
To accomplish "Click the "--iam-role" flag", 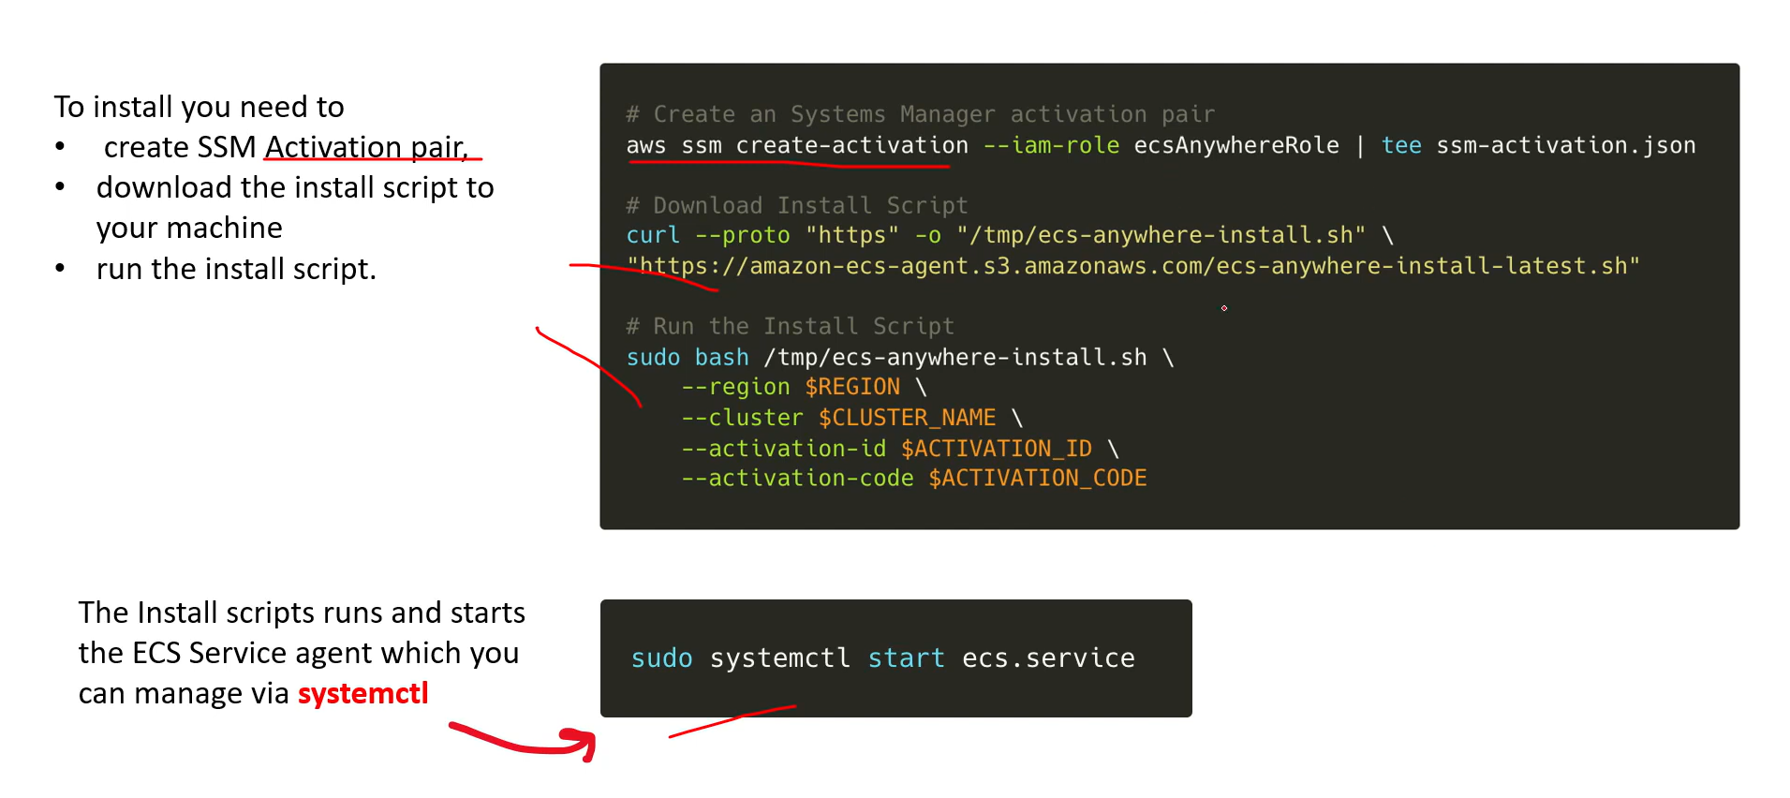I will point(1051,145).
